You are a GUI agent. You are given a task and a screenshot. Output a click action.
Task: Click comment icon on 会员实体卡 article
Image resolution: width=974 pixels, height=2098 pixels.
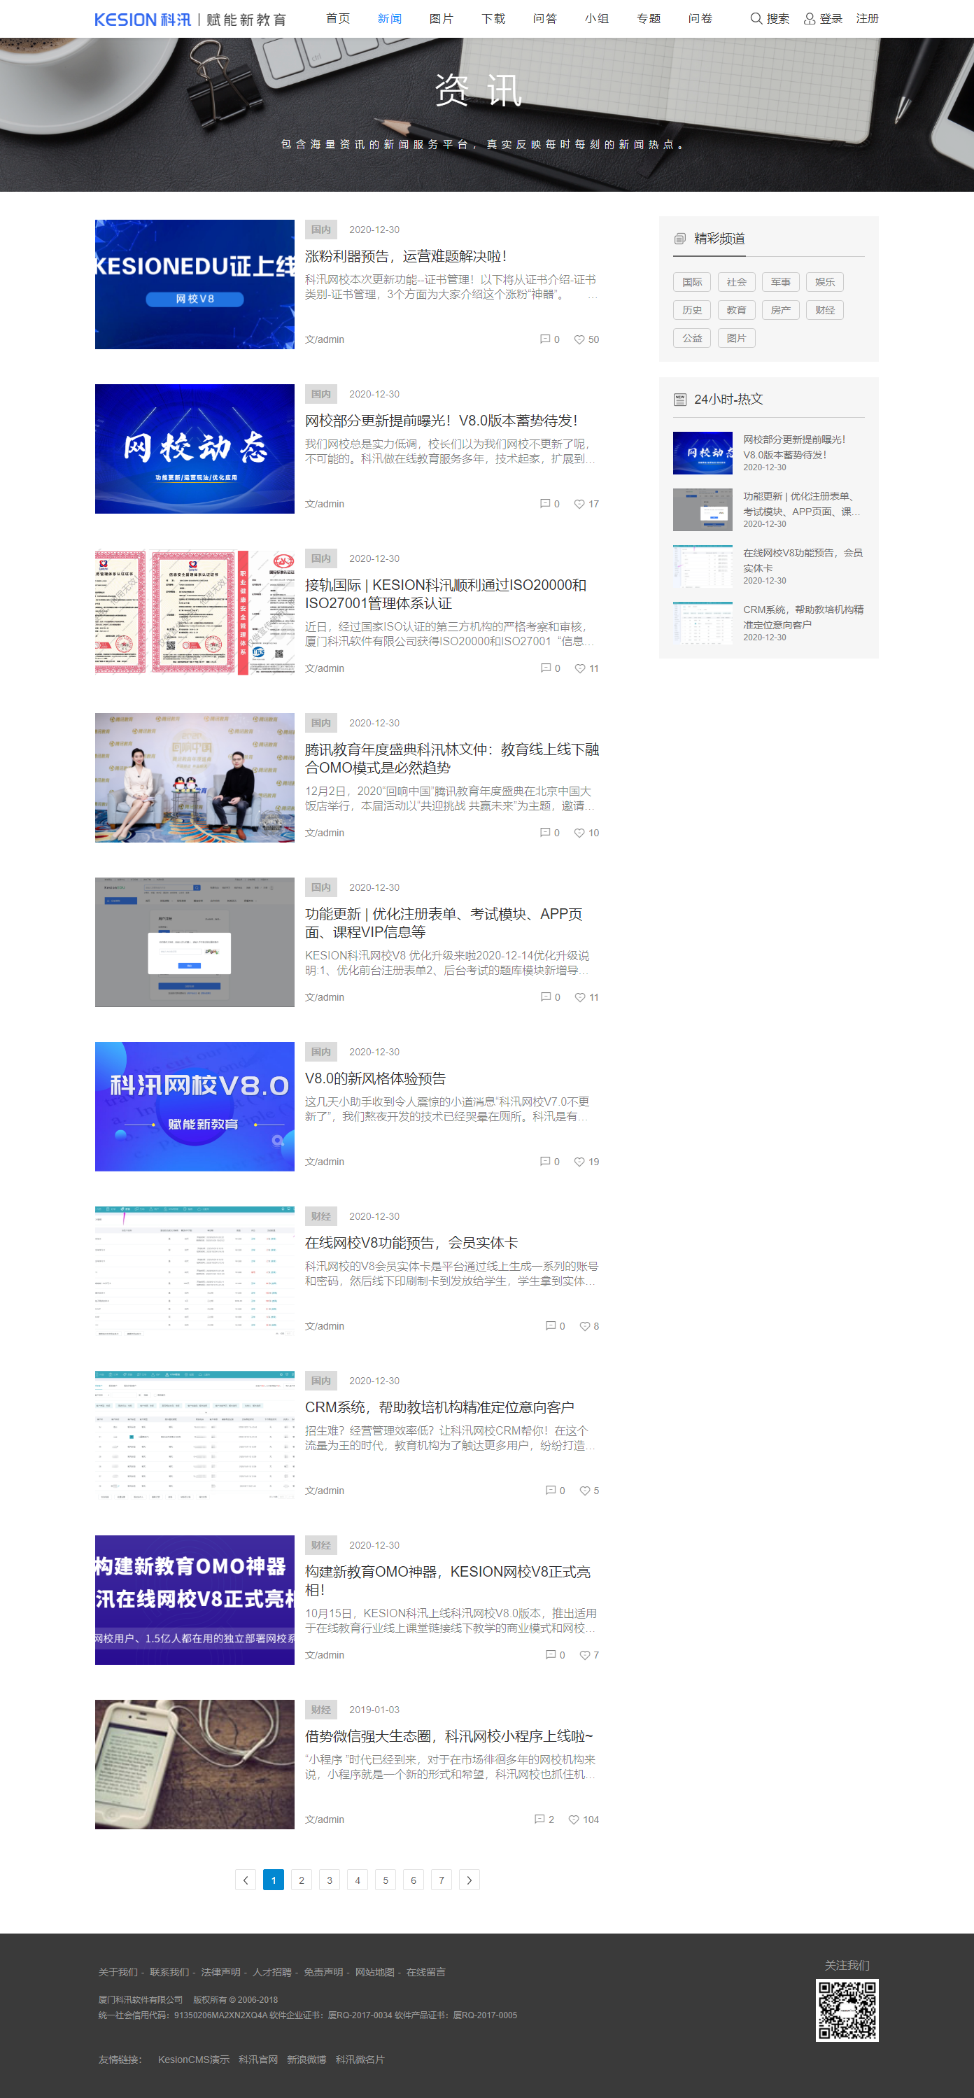point(551,1327)
